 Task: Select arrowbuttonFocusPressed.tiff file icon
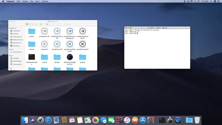point(70,31)
